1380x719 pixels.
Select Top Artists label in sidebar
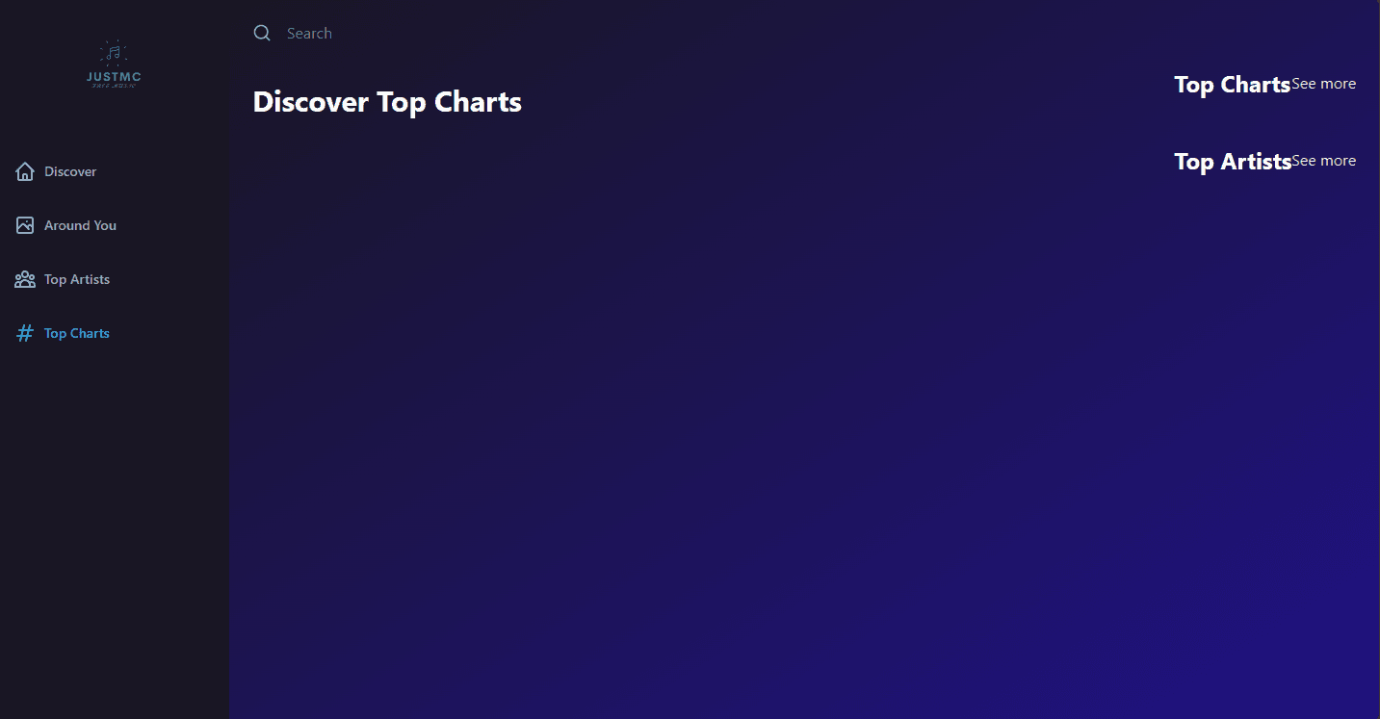coord(77,279)
